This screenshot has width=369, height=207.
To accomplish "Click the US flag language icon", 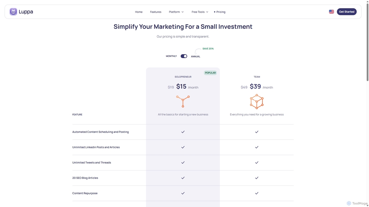I will coord(332,12).
